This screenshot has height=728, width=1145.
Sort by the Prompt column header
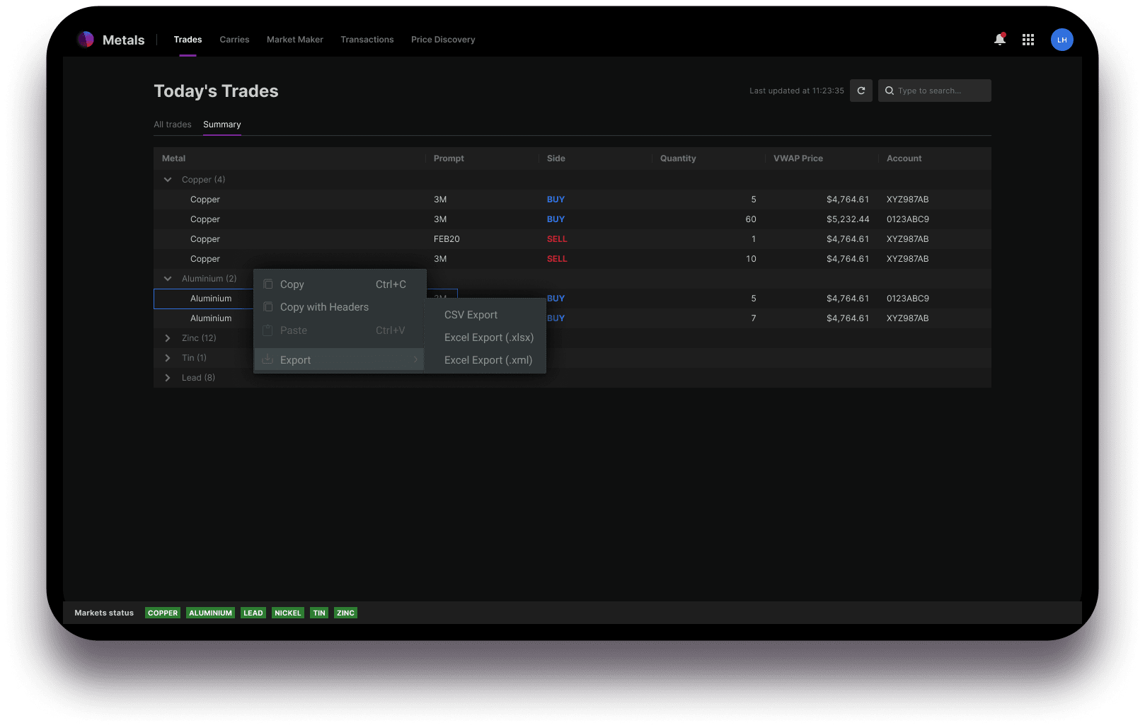click(482, 158)
